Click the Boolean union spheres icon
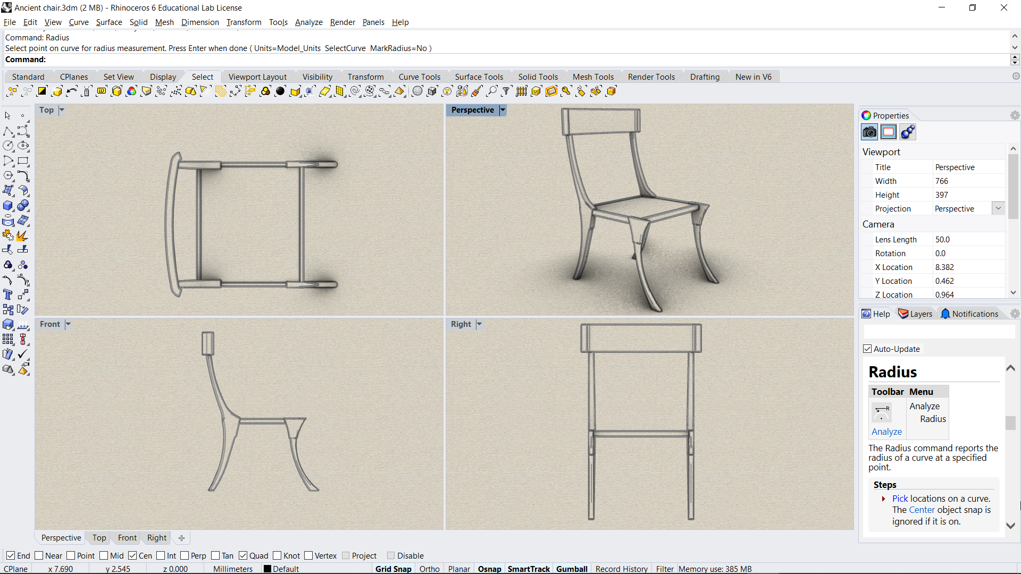Screen dimensions: 1021x574 23,206
